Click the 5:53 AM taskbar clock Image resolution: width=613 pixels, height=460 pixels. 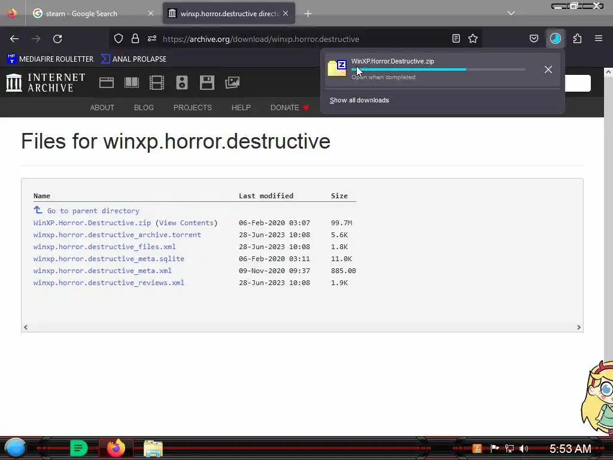coord(570,448)
